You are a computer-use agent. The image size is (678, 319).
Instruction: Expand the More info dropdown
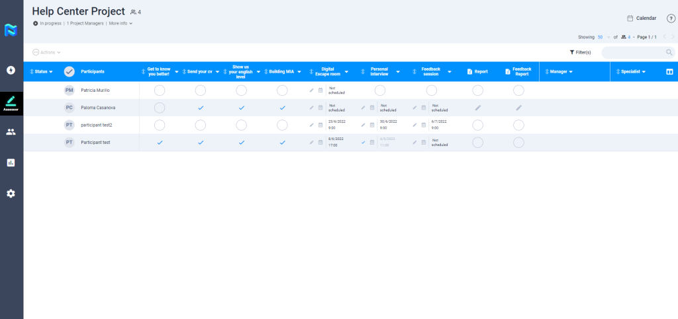[x=121, y=24]
